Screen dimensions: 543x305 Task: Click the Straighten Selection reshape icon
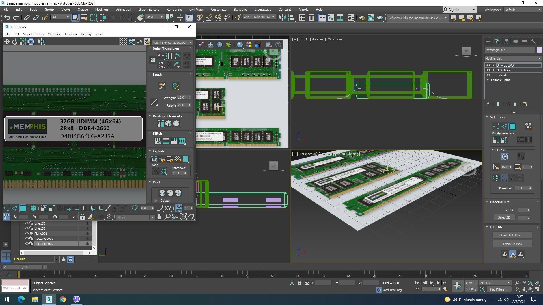pos(160,123)
